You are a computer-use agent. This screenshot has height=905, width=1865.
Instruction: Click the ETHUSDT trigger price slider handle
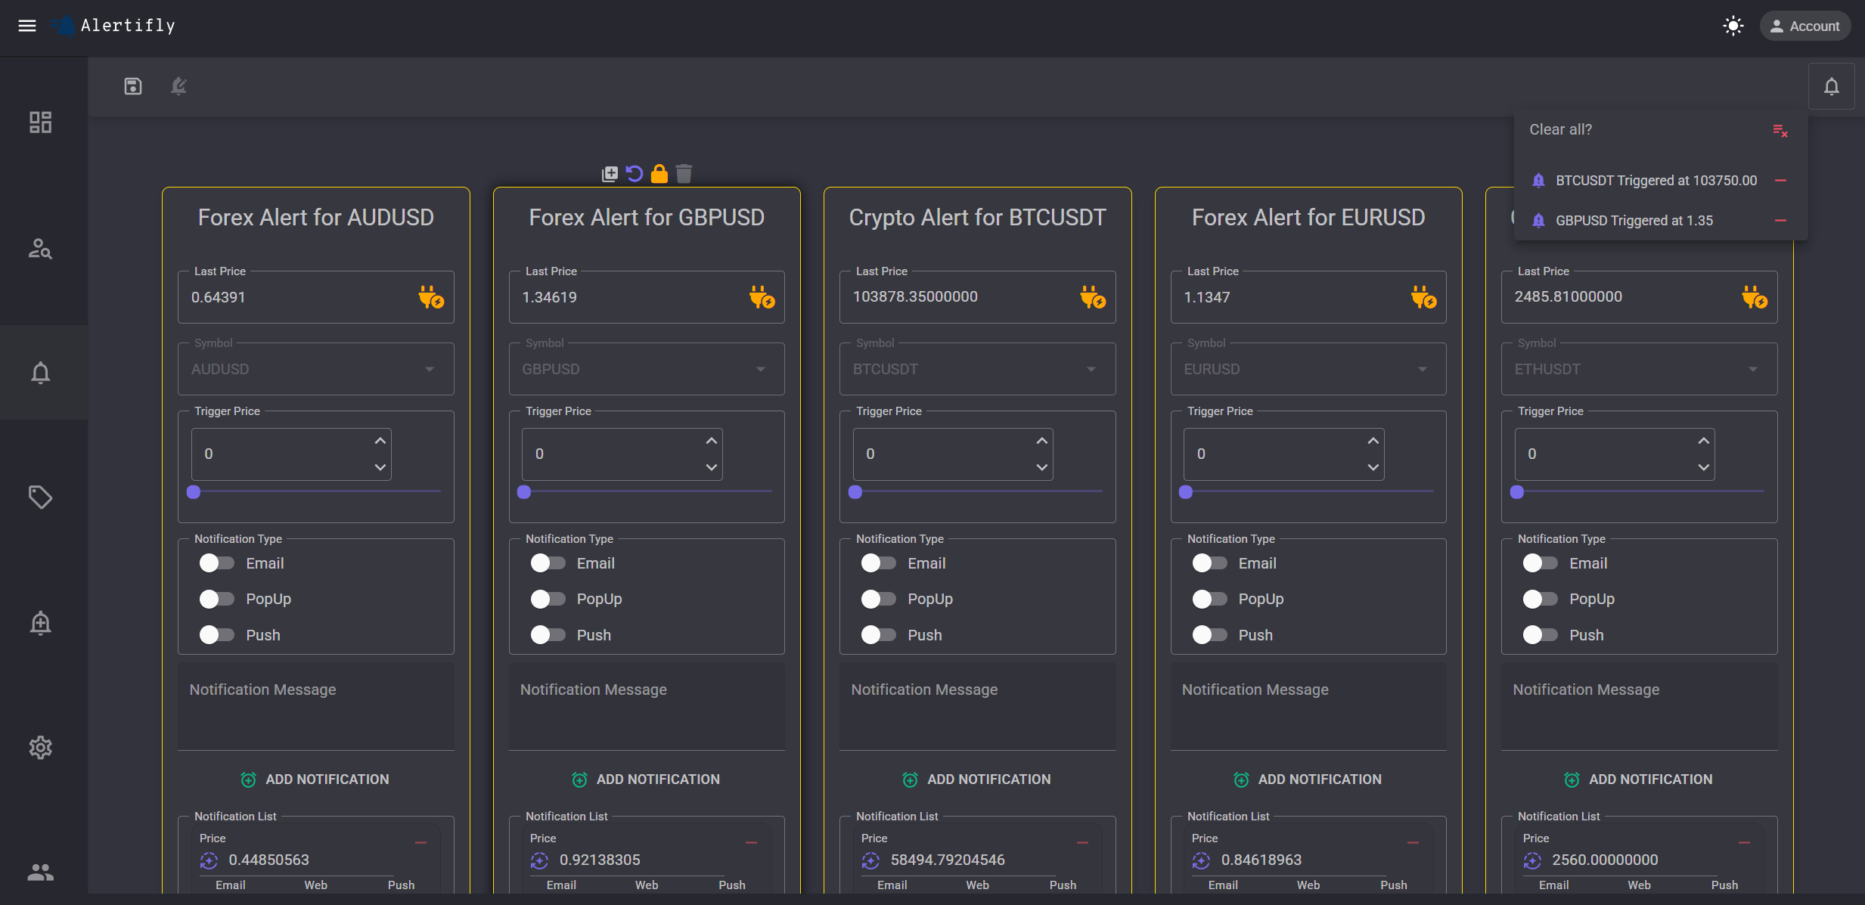tap(1517, 492)
